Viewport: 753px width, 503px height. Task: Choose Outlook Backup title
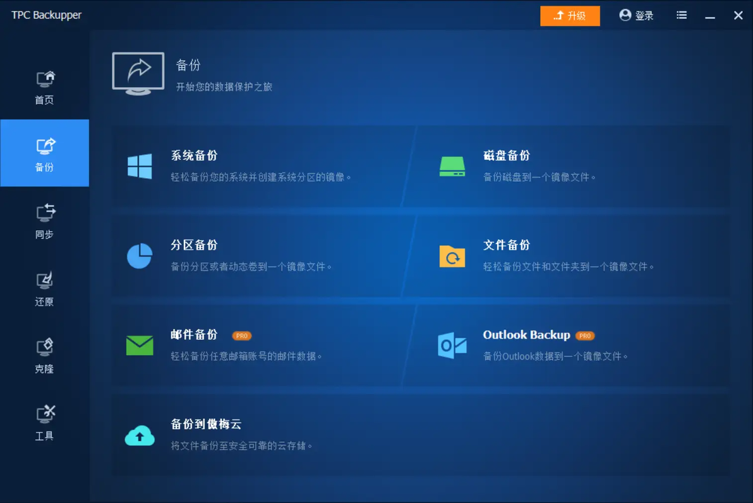pyautogui.click(x=526, y=335)
